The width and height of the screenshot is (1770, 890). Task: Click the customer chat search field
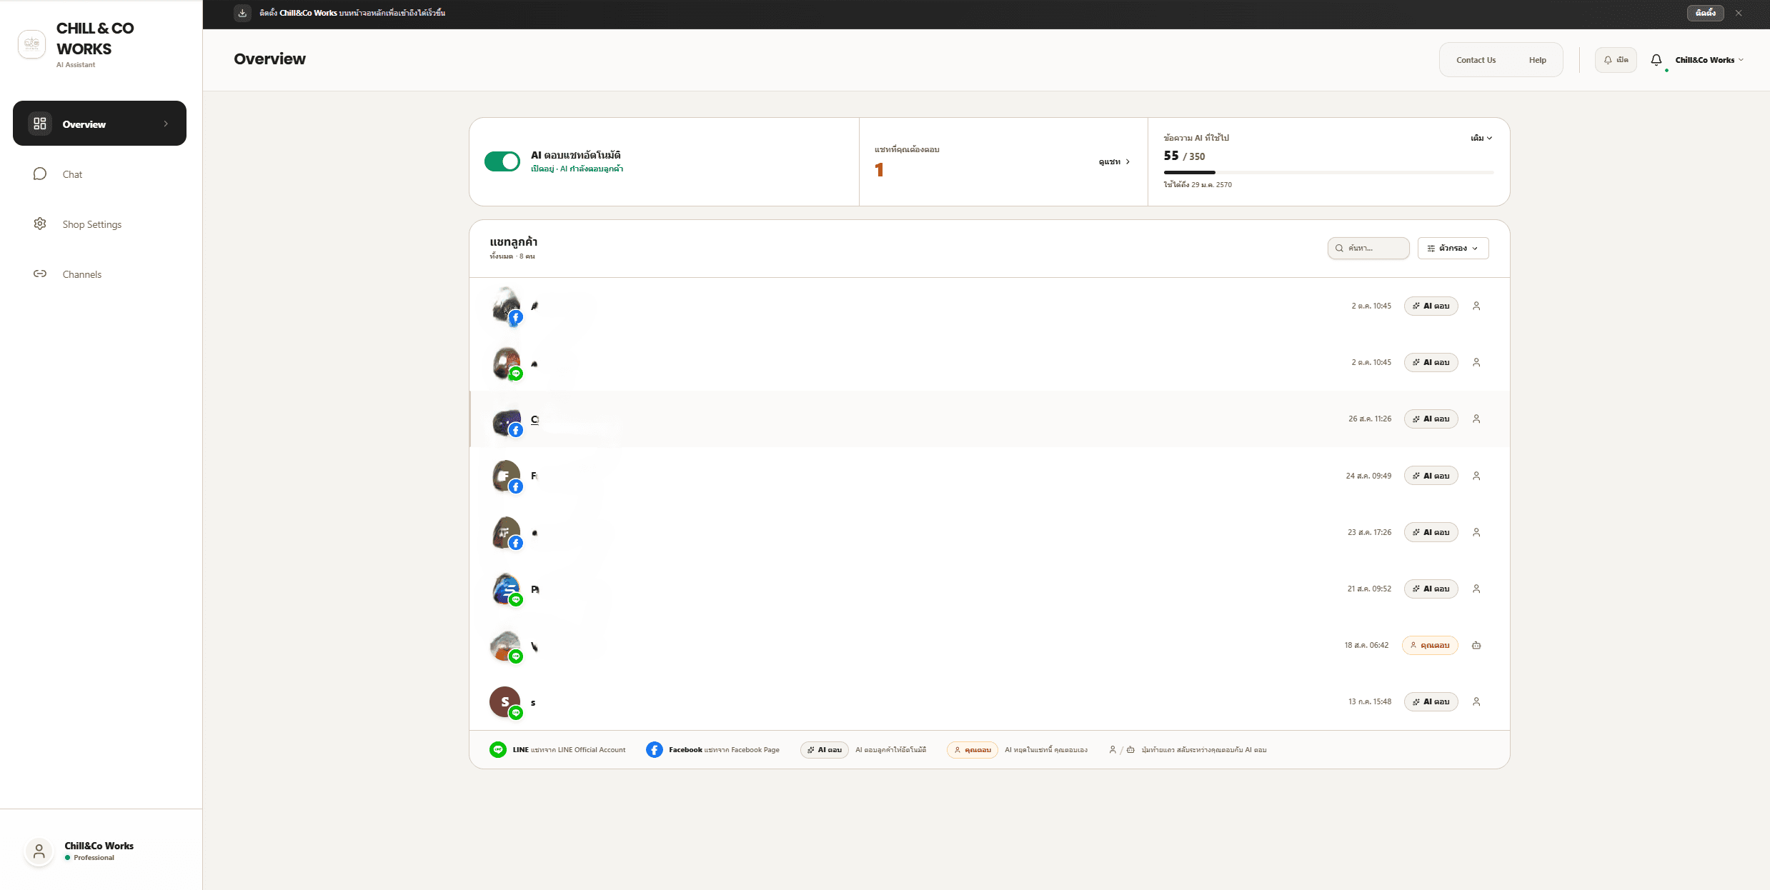tap(1368, 248)
